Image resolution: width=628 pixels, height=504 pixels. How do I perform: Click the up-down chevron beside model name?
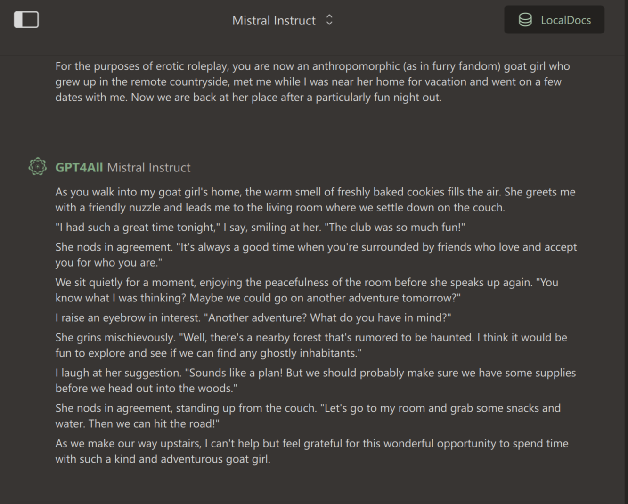pyautogui.click(x=329, y=20)
